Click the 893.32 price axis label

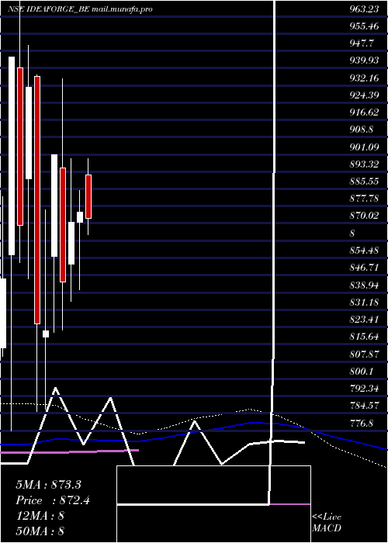364,164
